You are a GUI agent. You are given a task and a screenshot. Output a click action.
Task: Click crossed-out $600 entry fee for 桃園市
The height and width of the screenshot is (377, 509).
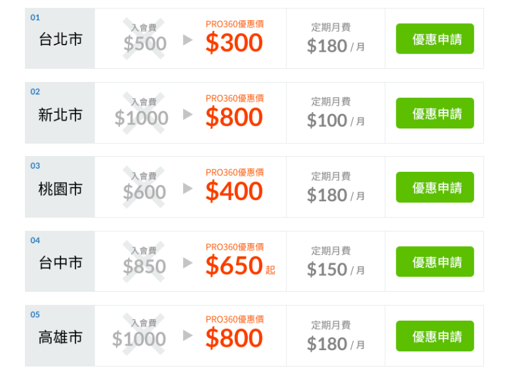144,192
